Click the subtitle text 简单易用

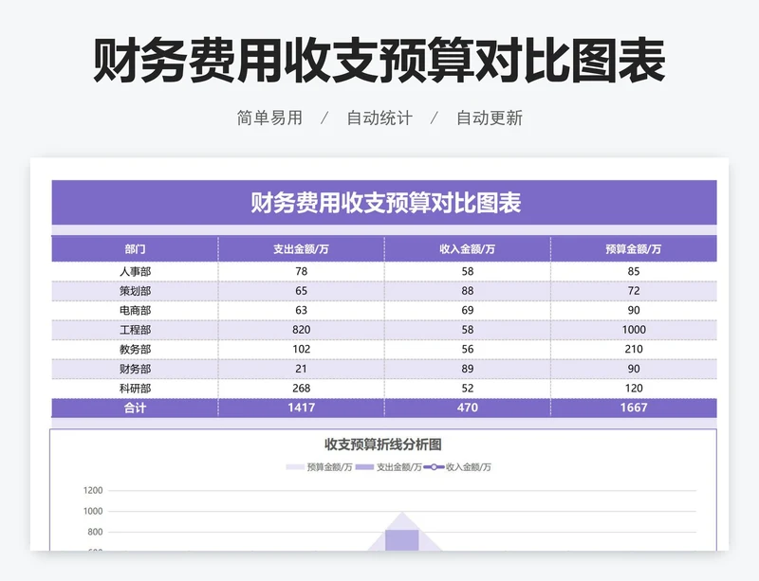[269, 118]
